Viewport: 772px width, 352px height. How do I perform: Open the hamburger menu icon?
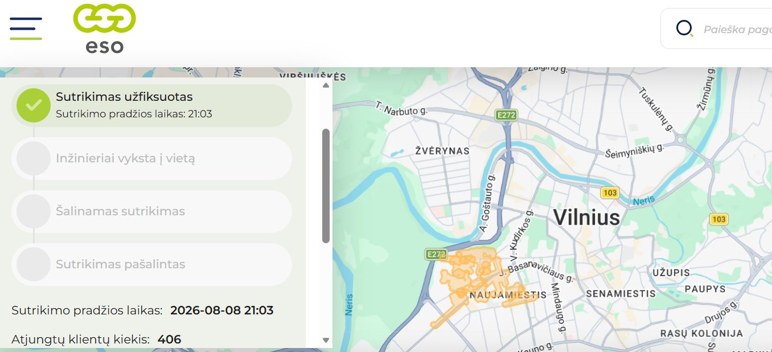click(x=26, y=28)
